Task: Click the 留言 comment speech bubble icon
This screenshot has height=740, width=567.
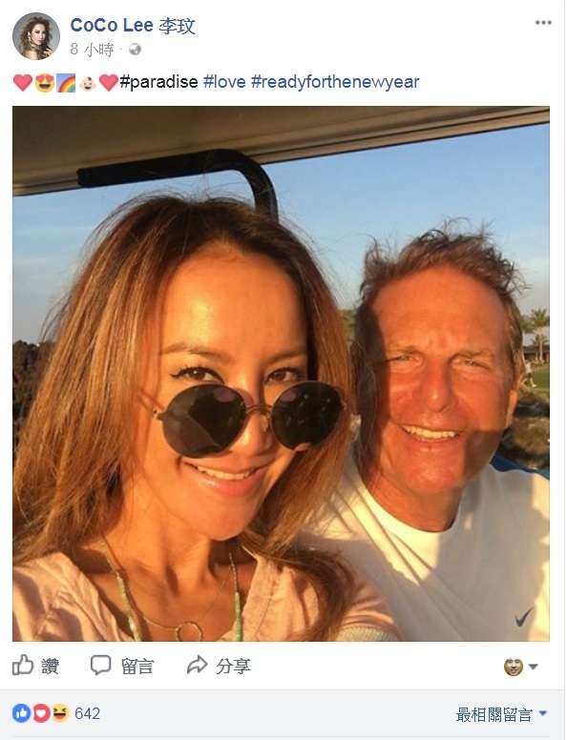Action: 100,665
